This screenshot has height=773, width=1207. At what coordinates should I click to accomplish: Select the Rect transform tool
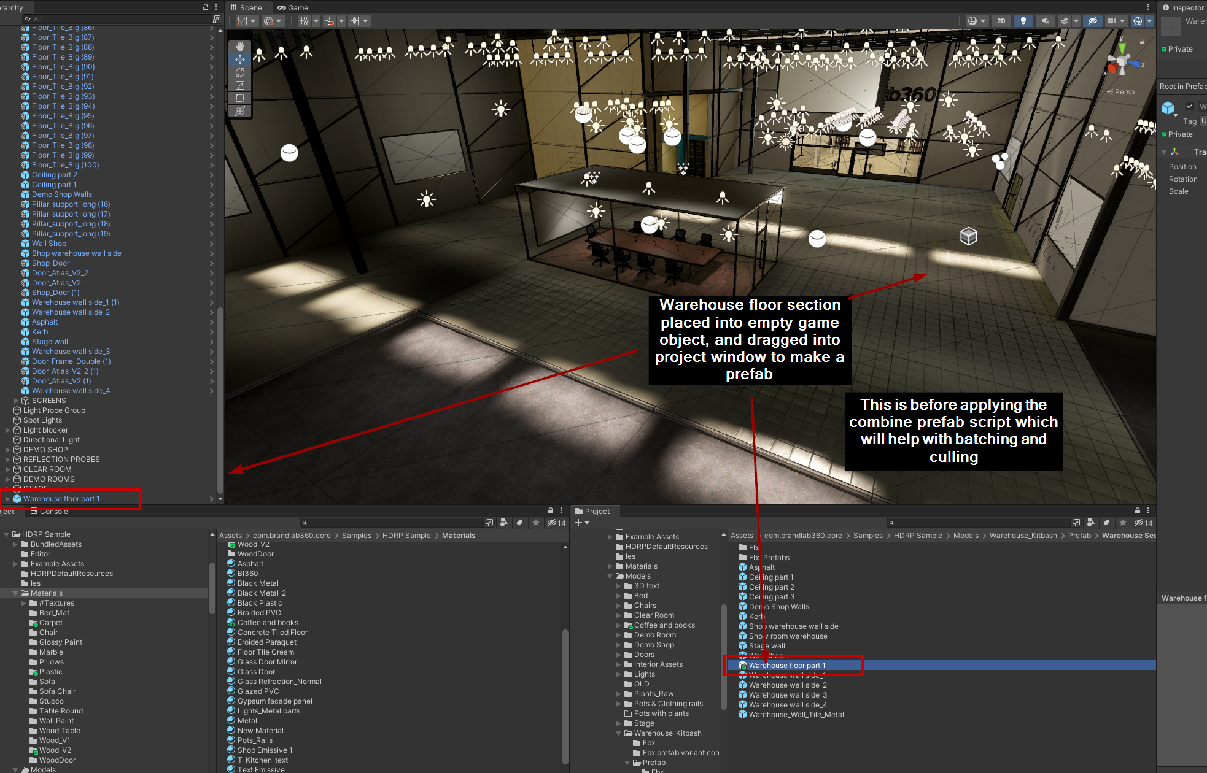[240, 98]
